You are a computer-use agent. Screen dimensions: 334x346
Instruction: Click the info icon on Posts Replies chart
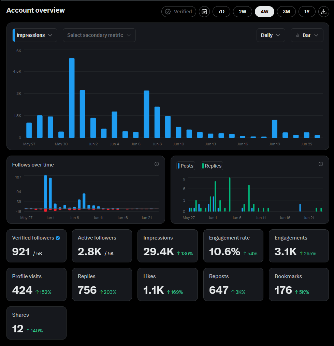[321, 164]
